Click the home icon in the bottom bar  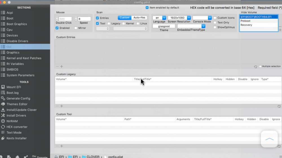(17, 157)
